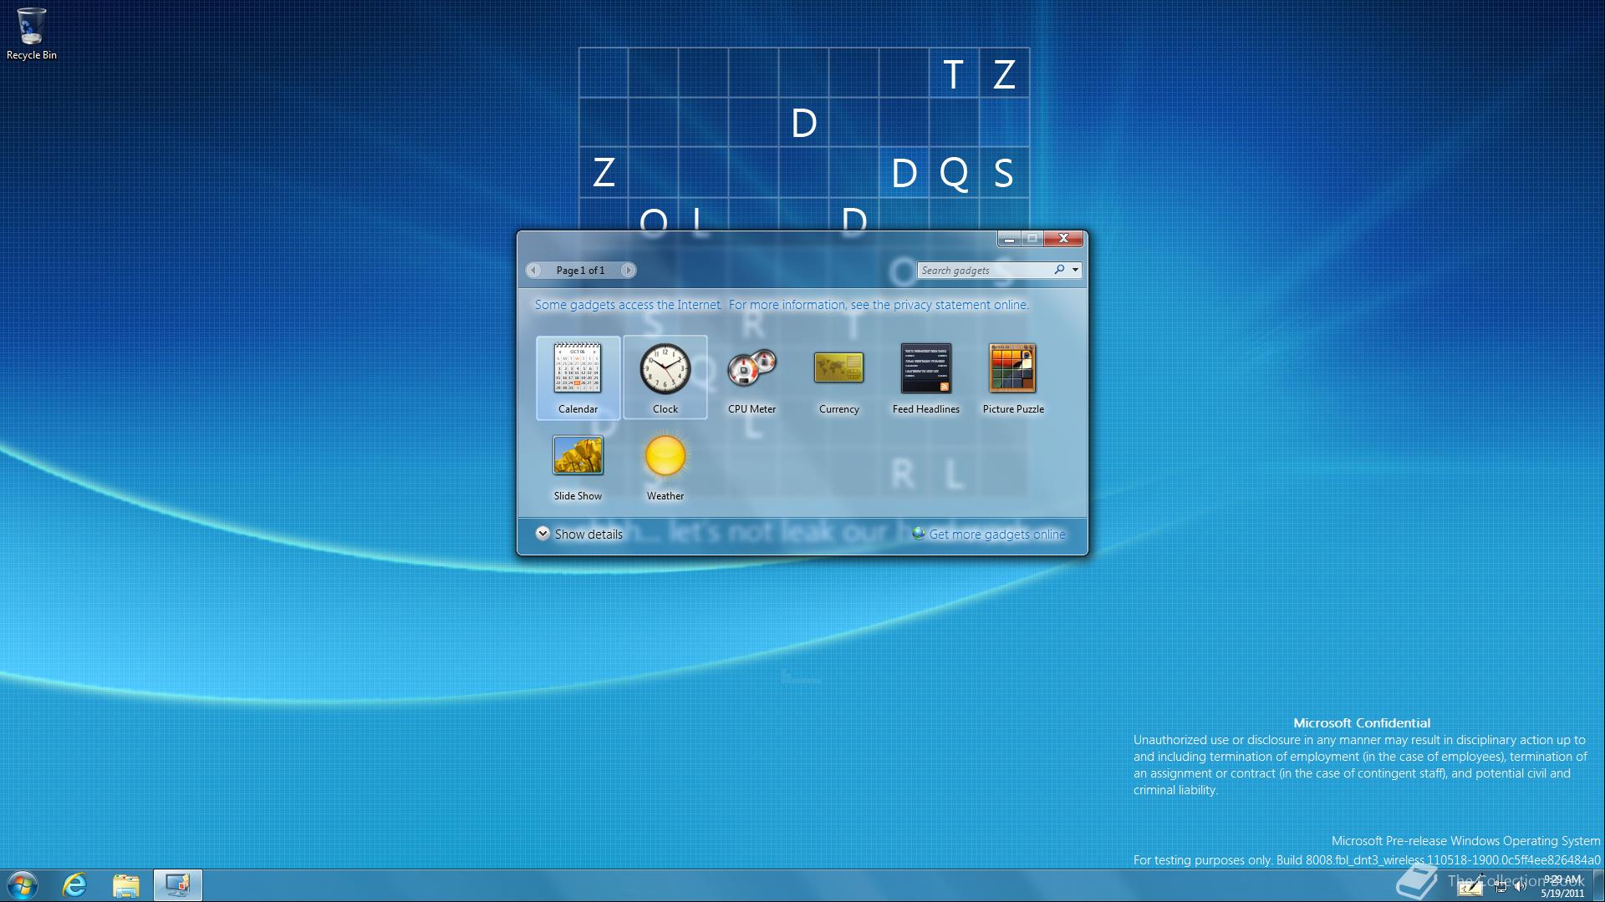This screenshot has width=1605, height=902.
Task: Open the search options dropdown arrow
Action: click(x=1075, y=270)
